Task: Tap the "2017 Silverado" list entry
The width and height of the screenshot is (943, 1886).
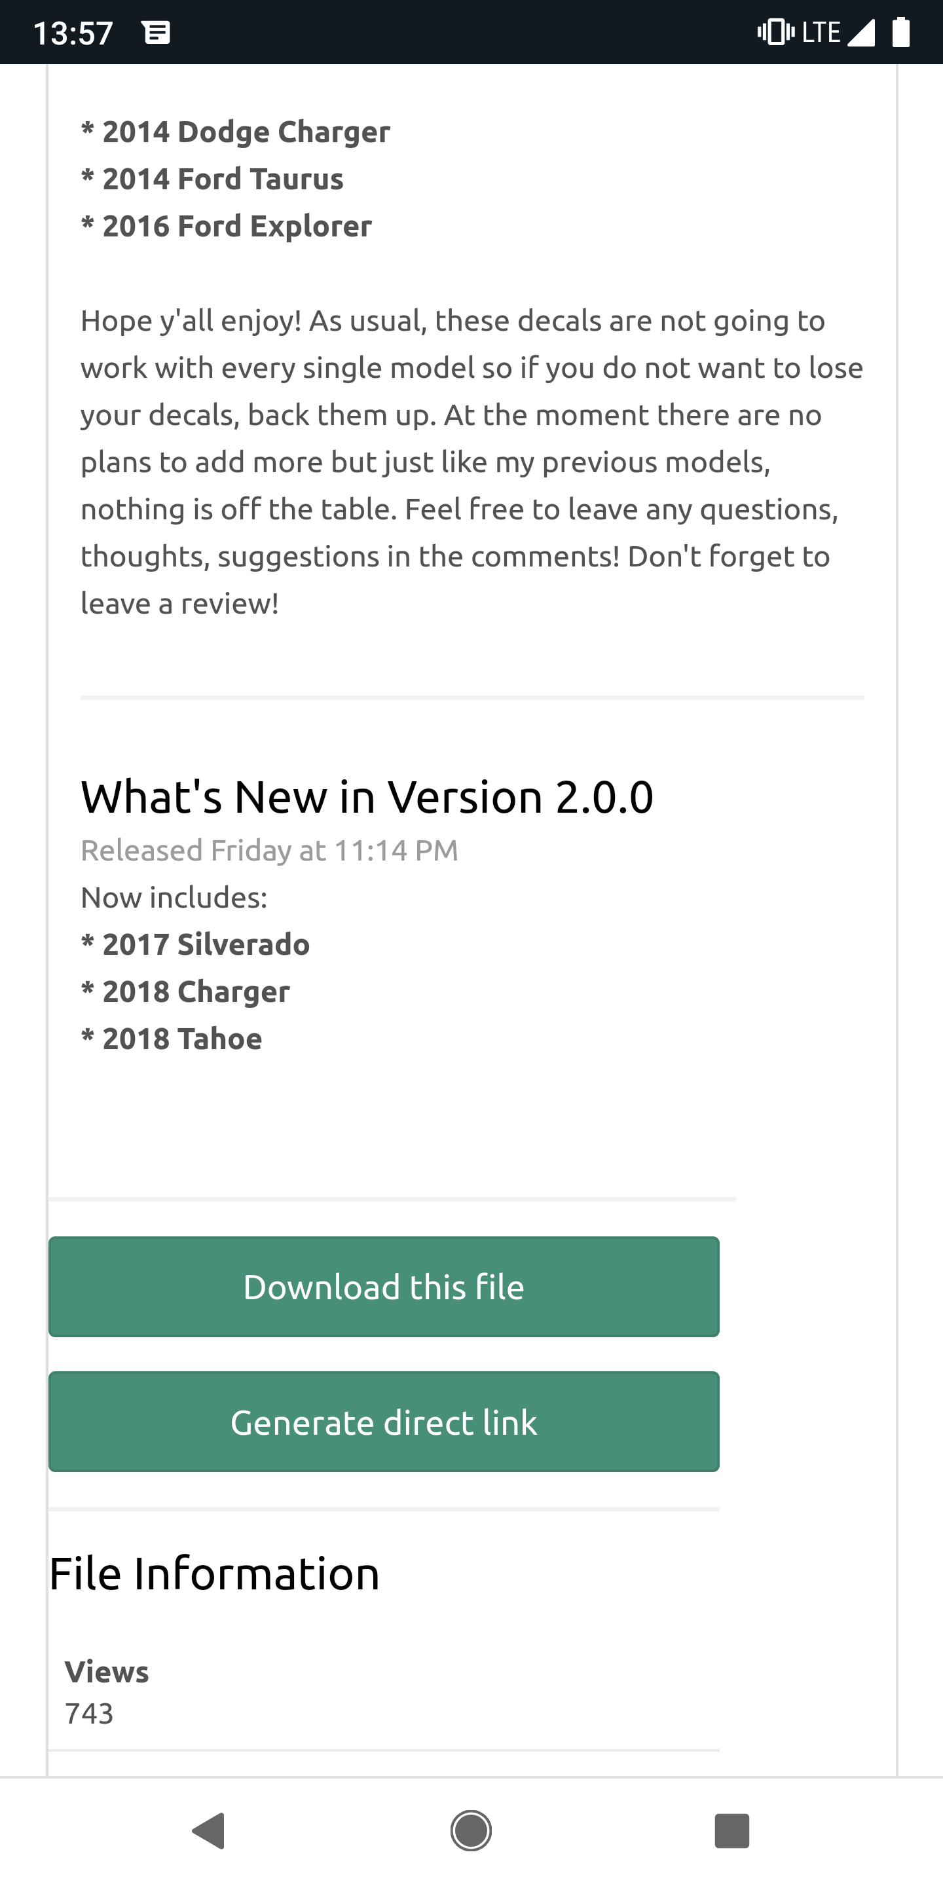Action: pos(196,944)
